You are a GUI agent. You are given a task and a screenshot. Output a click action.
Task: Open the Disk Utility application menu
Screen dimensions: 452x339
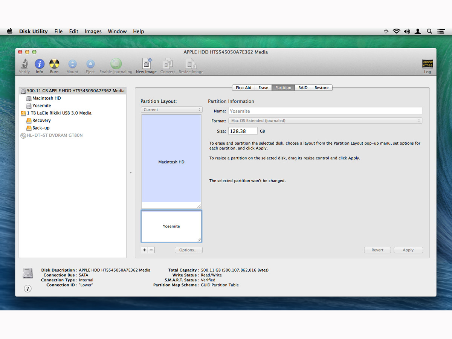coord(34,32)
